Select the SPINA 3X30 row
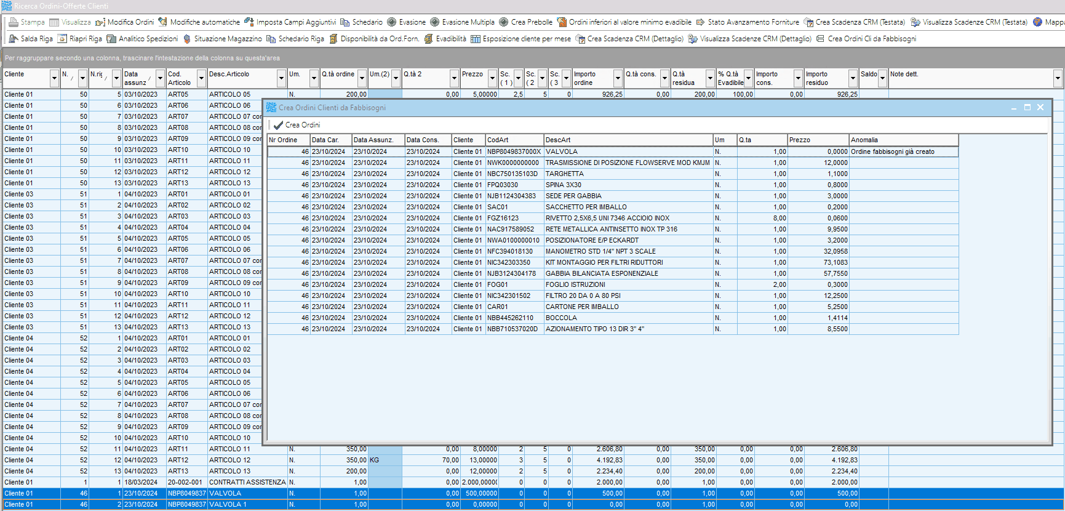The height and width of the screenshot is (511, 1065). click(x=613, y=185)
